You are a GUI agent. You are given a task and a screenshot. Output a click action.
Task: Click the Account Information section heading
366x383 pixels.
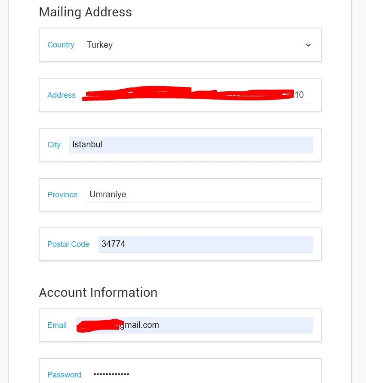[98, 293]
